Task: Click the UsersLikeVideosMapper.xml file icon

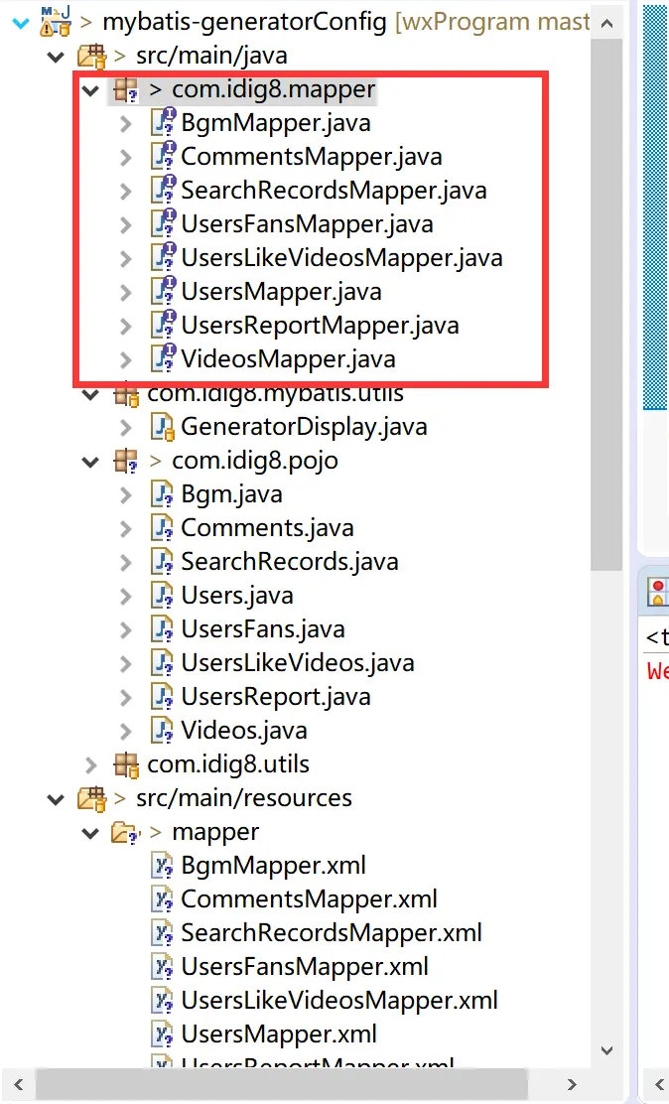Action: pos(163,1001)
